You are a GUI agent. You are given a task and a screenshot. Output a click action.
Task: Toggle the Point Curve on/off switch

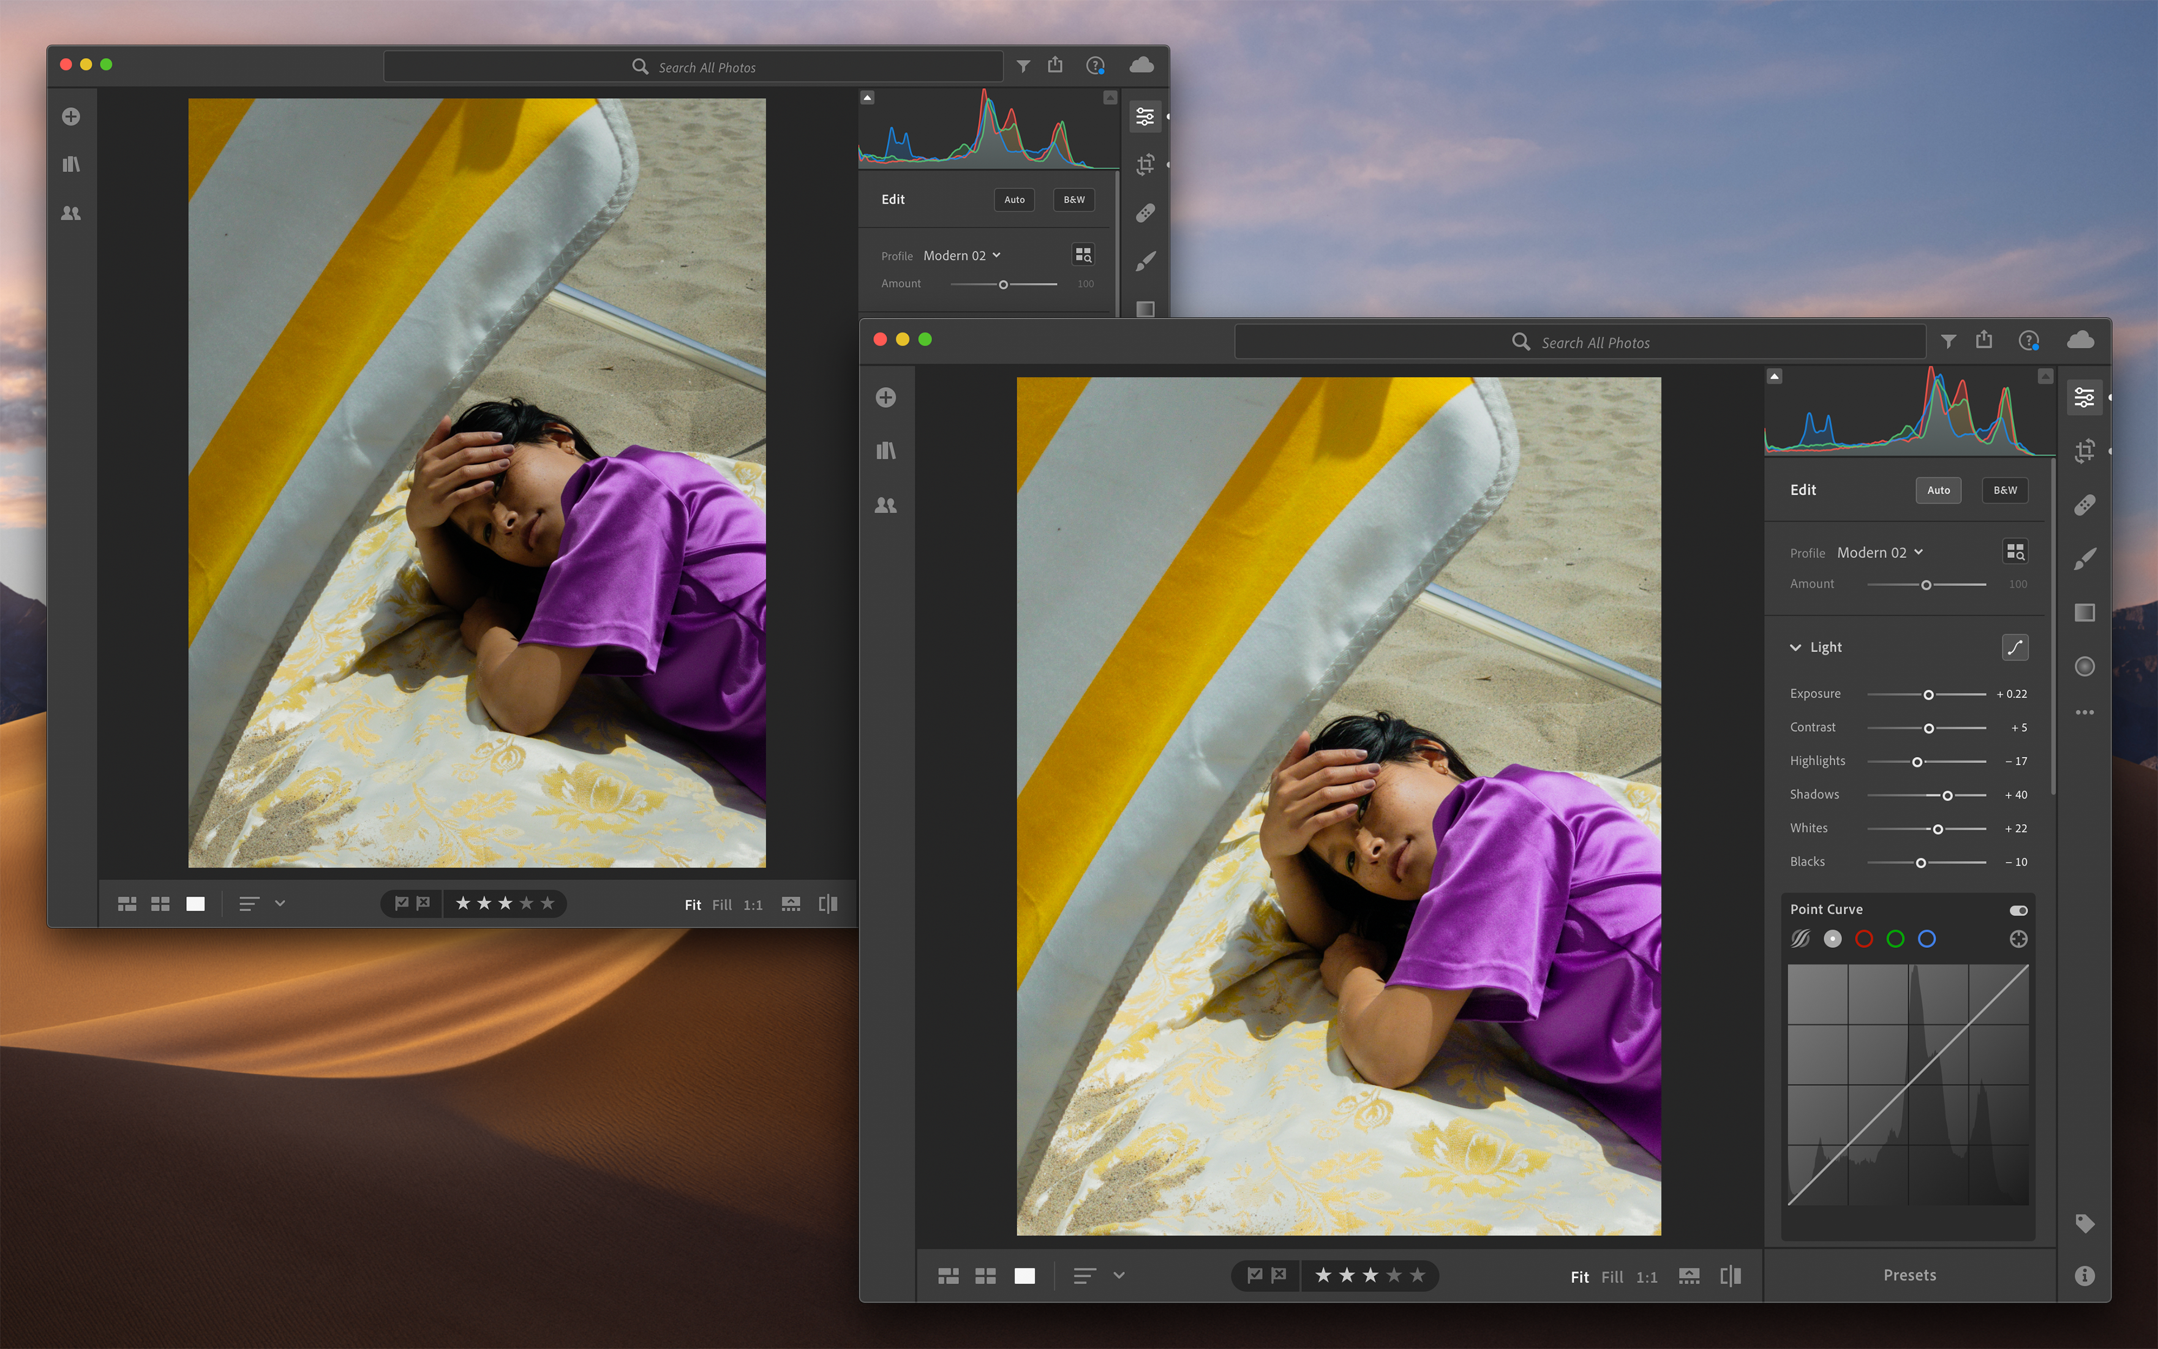coord(2018,910)
